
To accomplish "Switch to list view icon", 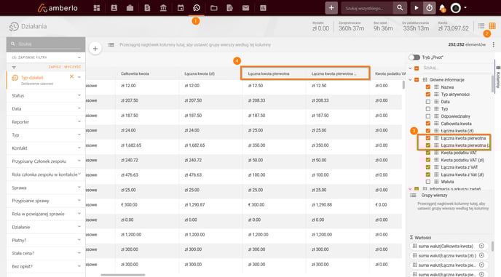I will click(x=481, y=26).
